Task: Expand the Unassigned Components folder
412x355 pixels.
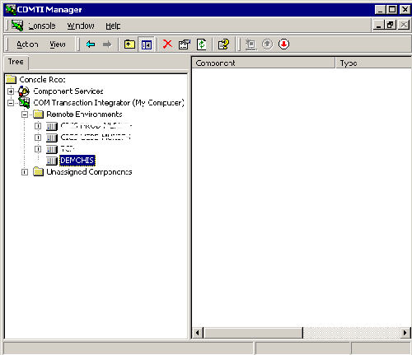Action: tap(25, 172)
